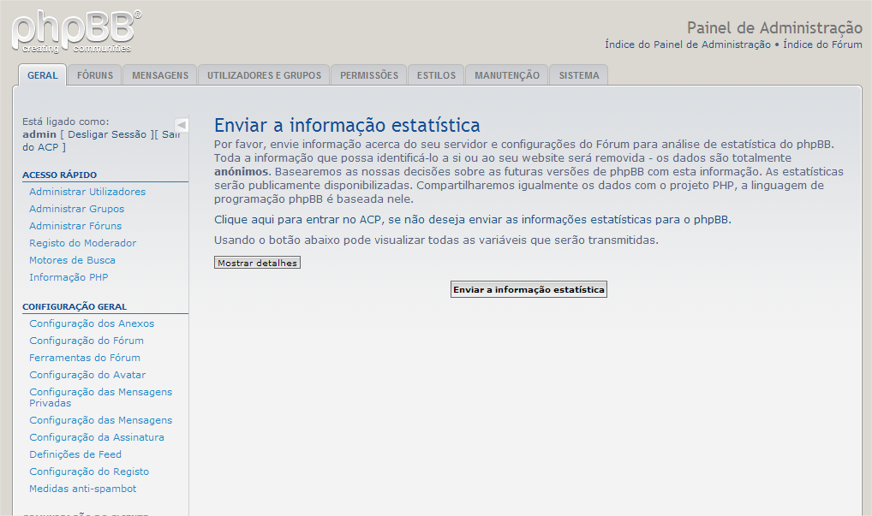
Task: Click the phpBB logo
Action: [x=76, y=32]
